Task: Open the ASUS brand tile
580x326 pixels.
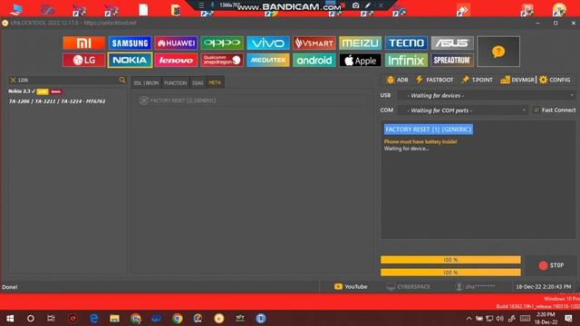Action: 452,43
